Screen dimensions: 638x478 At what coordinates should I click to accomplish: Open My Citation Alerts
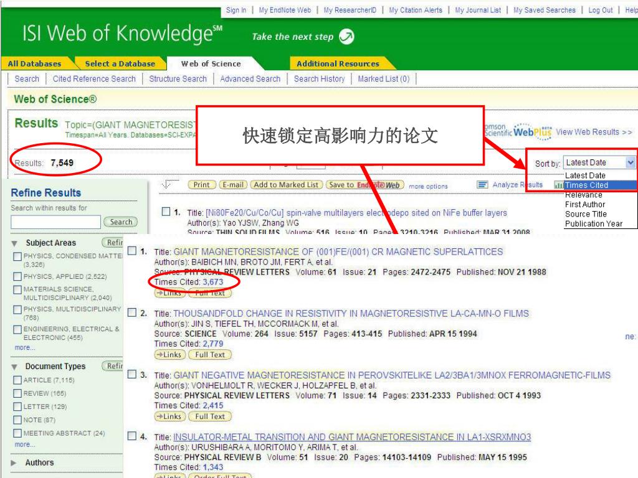click(416, 10)
